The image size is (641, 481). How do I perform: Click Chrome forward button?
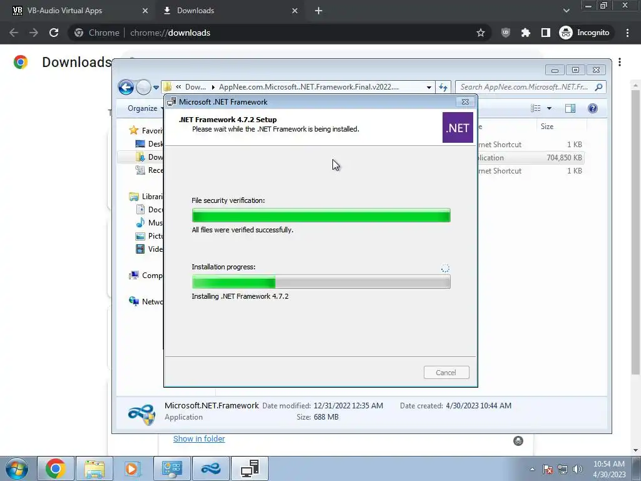(34, 33)
